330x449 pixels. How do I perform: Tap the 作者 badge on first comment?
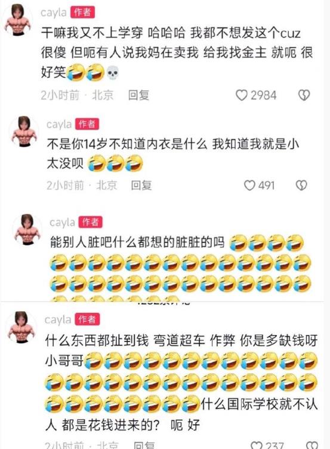pyautogui.click(x=82, y=13)
